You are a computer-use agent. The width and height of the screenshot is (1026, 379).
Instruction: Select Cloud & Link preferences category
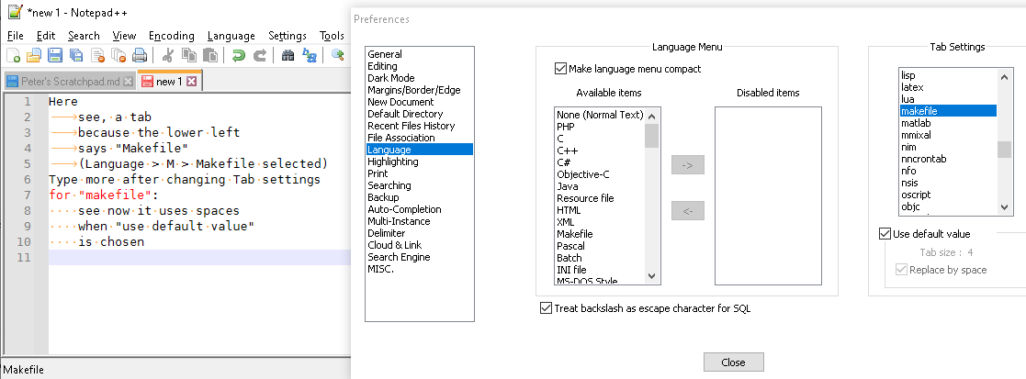click(x=395, y=245)
